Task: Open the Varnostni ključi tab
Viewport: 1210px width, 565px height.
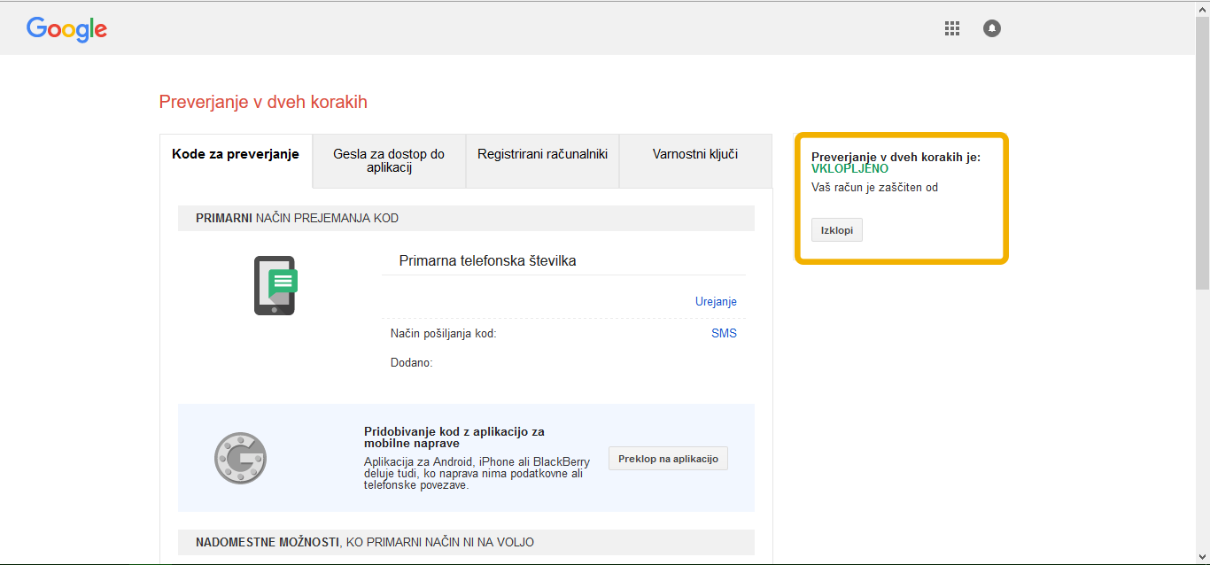Action: click(x=695, y=160)
